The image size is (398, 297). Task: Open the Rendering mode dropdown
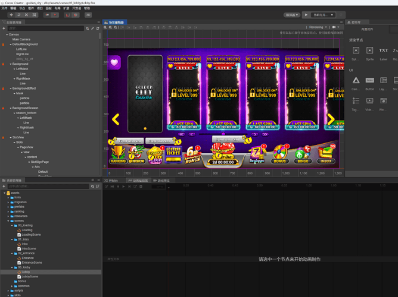pos(318,27)
